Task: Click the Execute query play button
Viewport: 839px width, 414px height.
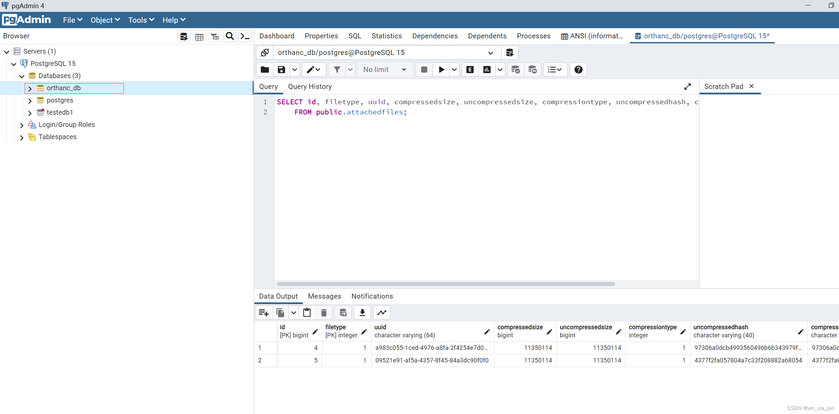Action: coord(441,70)
